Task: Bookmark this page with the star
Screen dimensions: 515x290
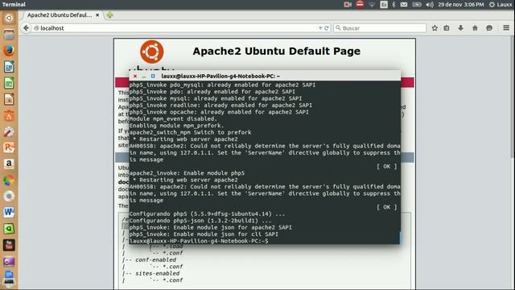Action: pos(435,28)
